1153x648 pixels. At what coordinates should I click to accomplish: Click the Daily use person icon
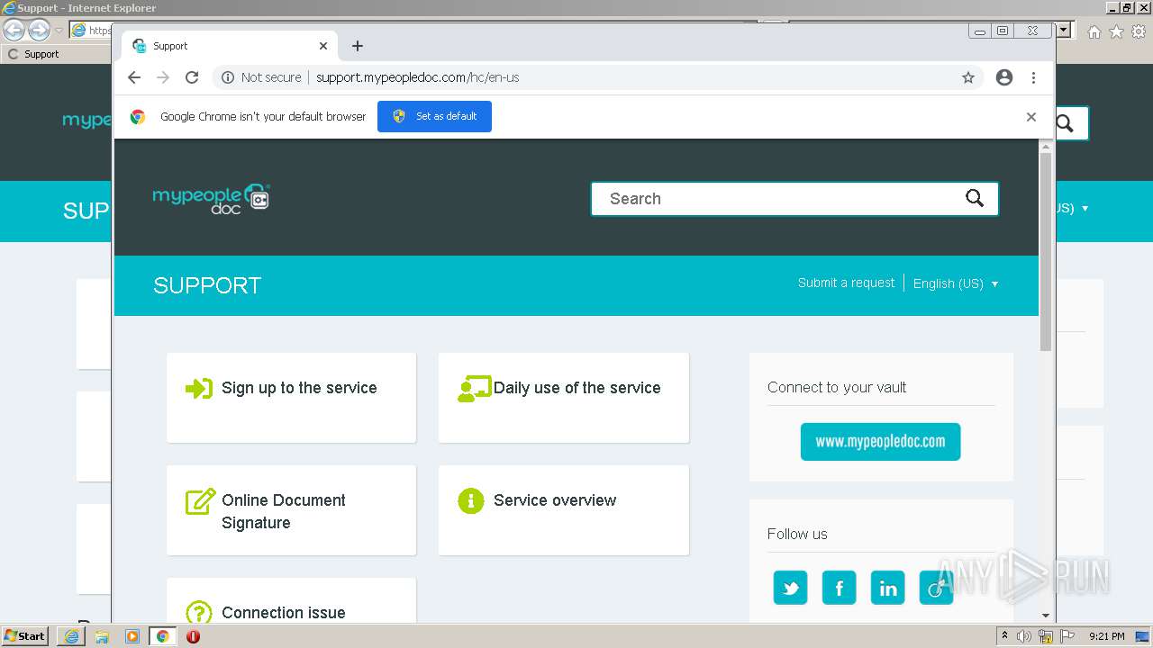click(x=474, y=388)
